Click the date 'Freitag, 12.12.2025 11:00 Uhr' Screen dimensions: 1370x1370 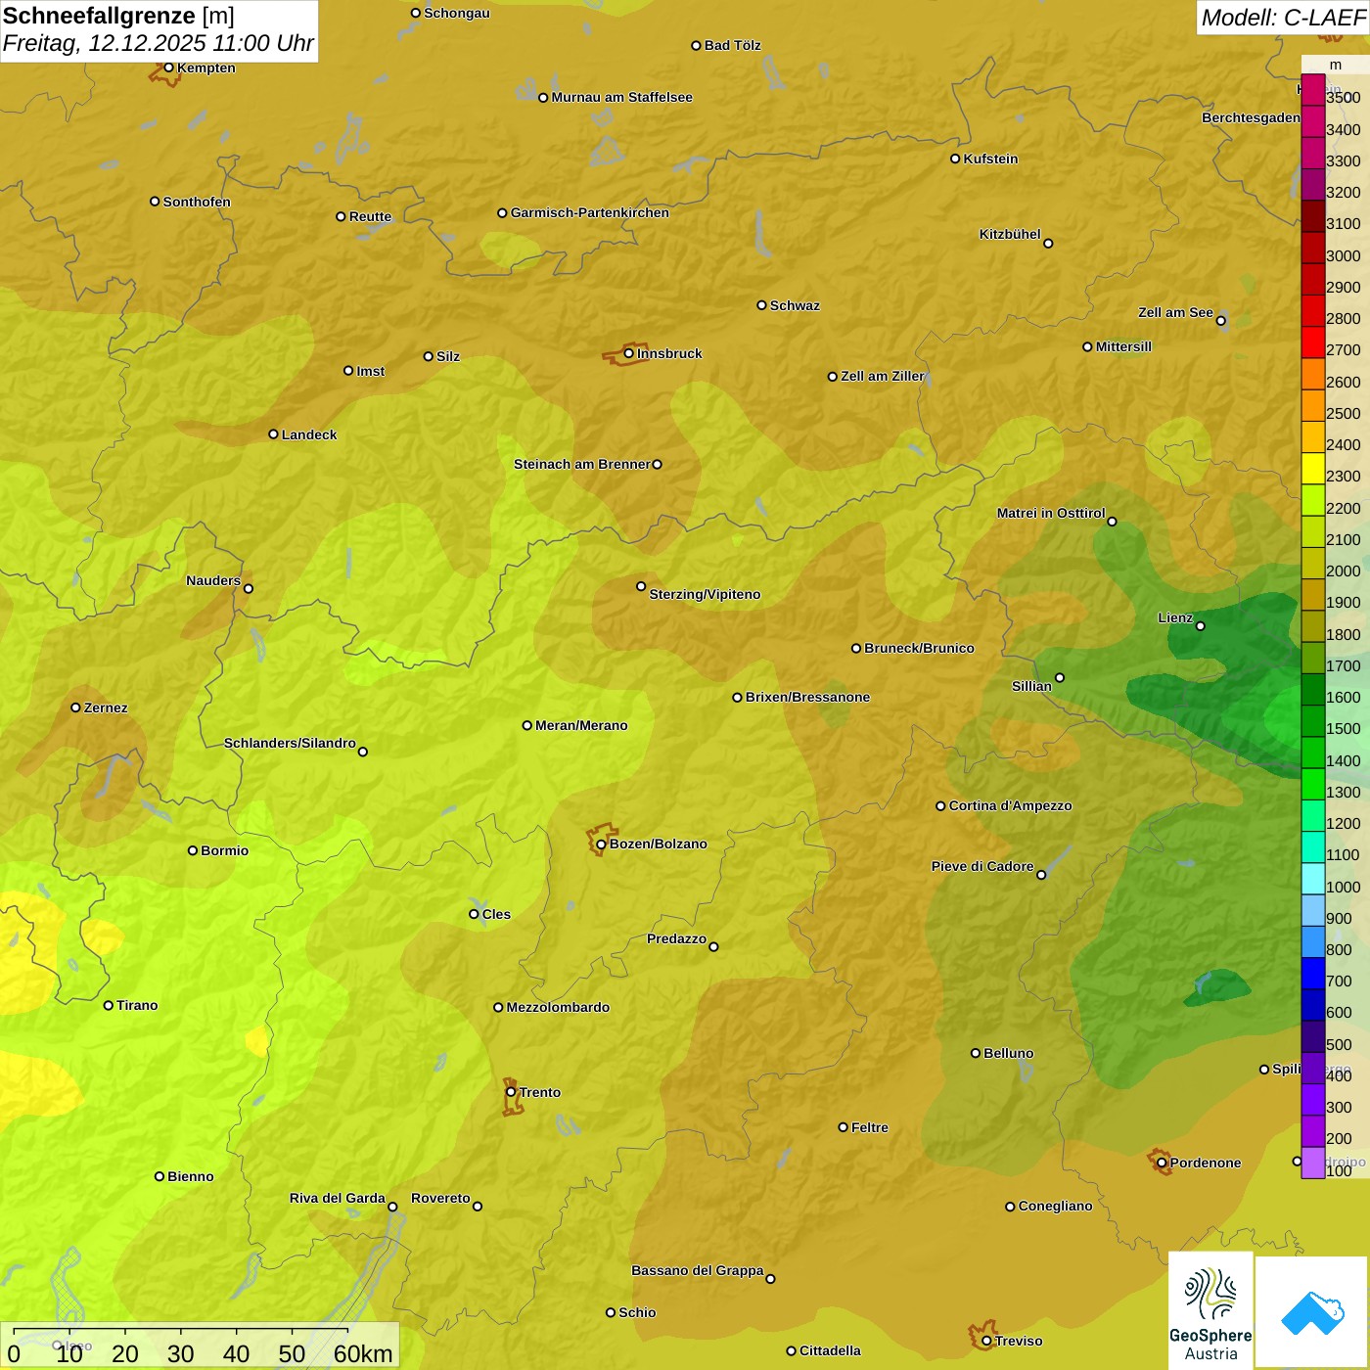pos(159,44)
